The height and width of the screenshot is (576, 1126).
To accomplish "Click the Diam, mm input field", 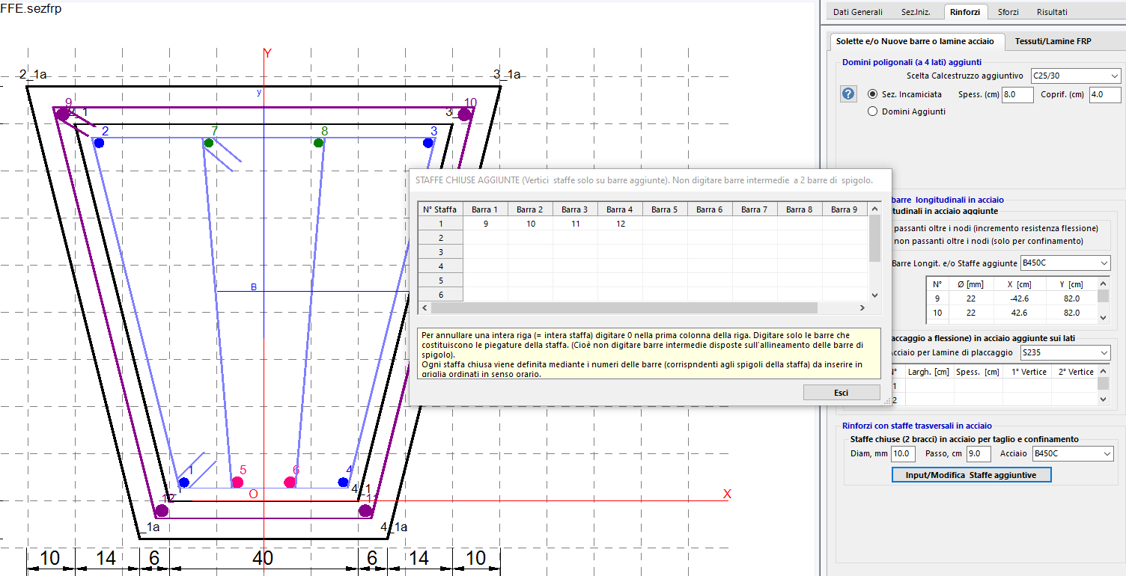I will (x=904, y=454).
